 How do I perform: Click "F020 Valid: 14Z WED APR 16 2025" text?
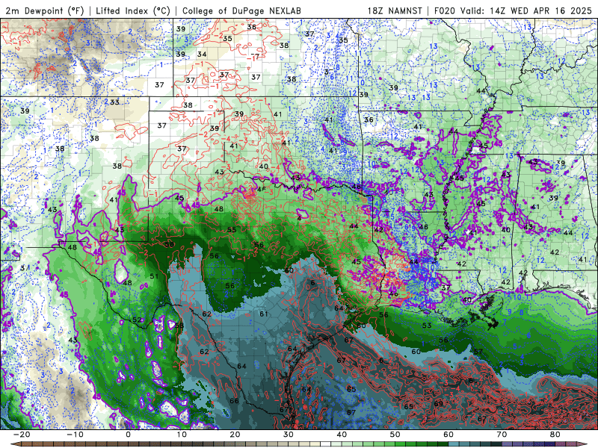[x=513, y=10]
